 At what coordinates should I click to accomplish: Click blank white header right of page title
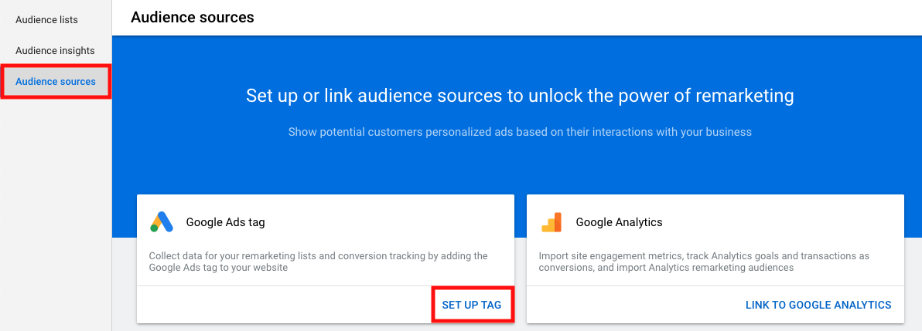pos(588,18)
